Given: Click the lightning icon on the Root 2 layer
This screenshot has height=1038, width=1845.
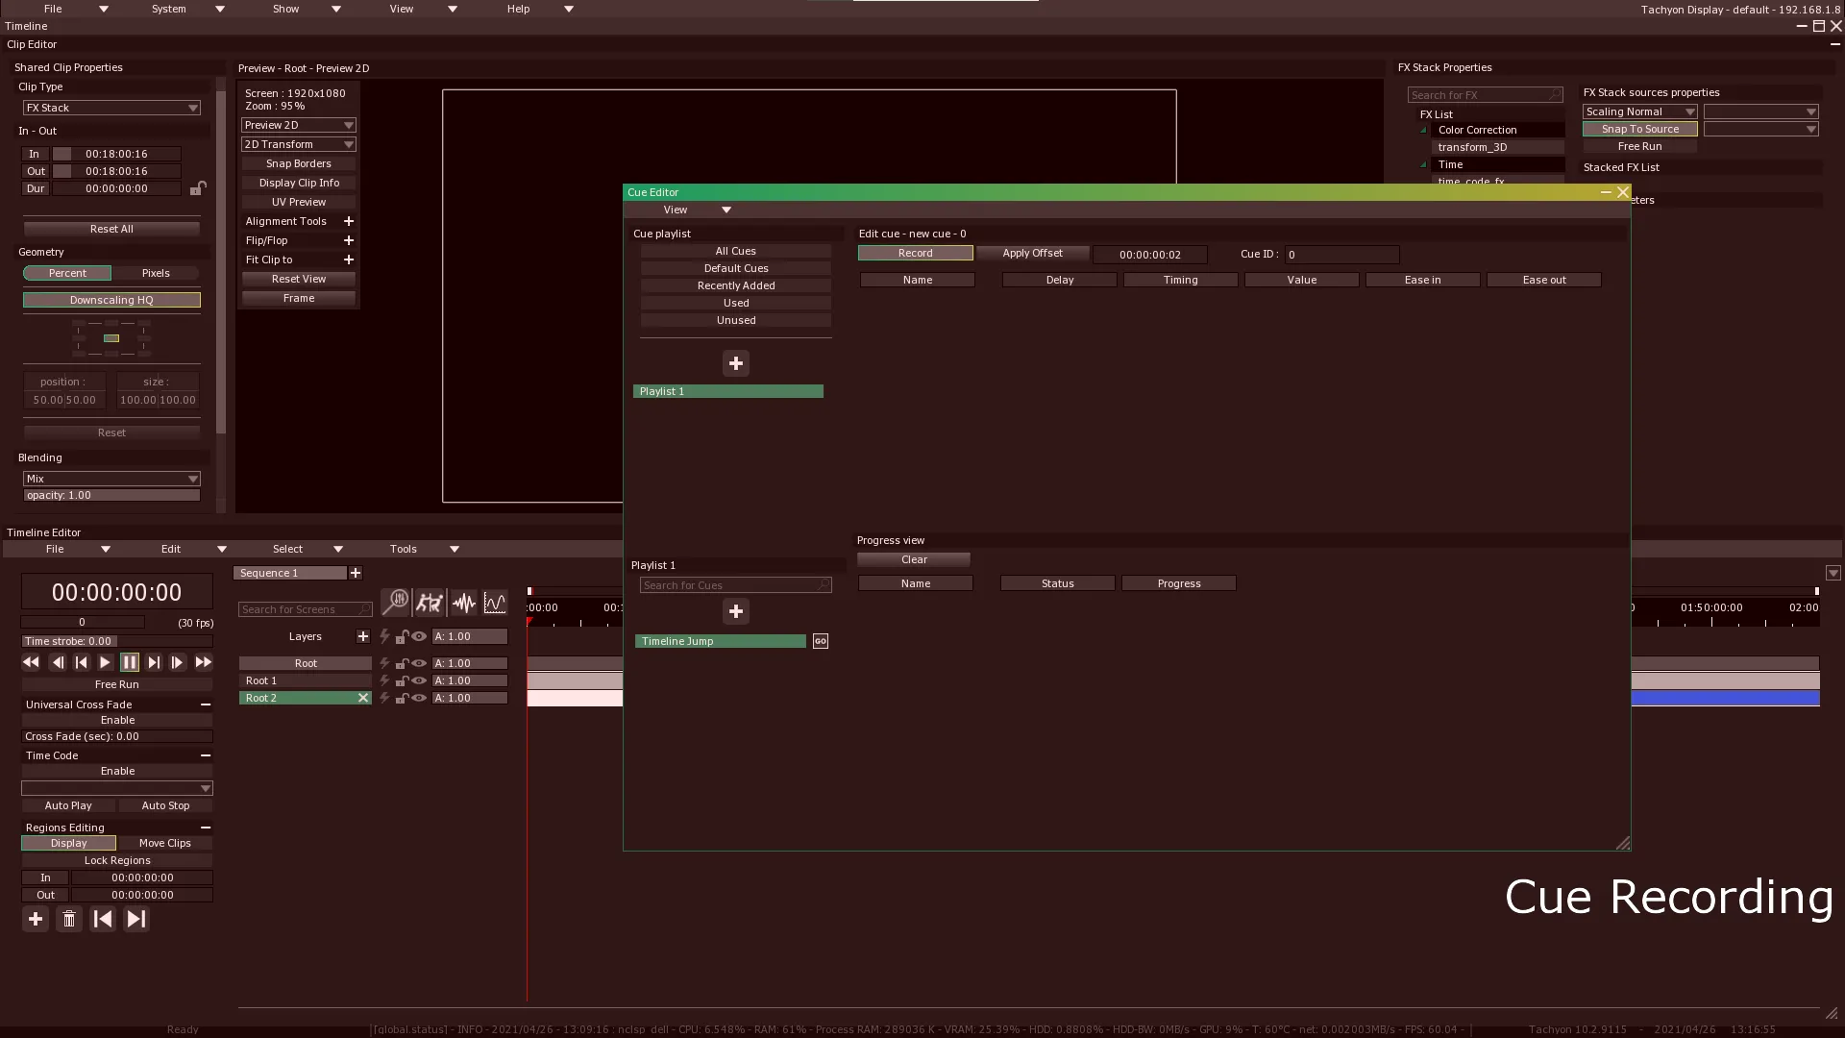Looking at the screenshot, I should (384, 698).
